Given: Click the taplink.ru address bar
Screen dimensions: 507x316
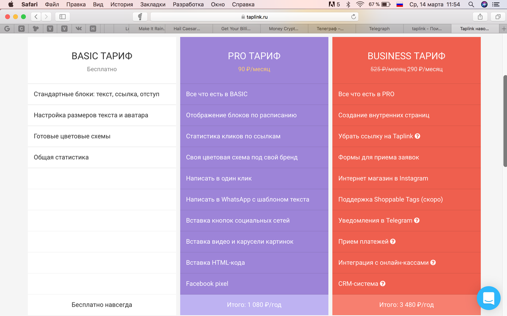Looking at the screenshot, I should tap(254, 17).
